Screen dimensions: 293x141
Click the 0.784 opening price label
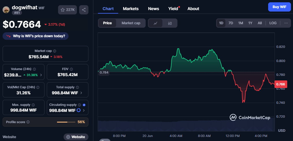click(x=104, y=72)
